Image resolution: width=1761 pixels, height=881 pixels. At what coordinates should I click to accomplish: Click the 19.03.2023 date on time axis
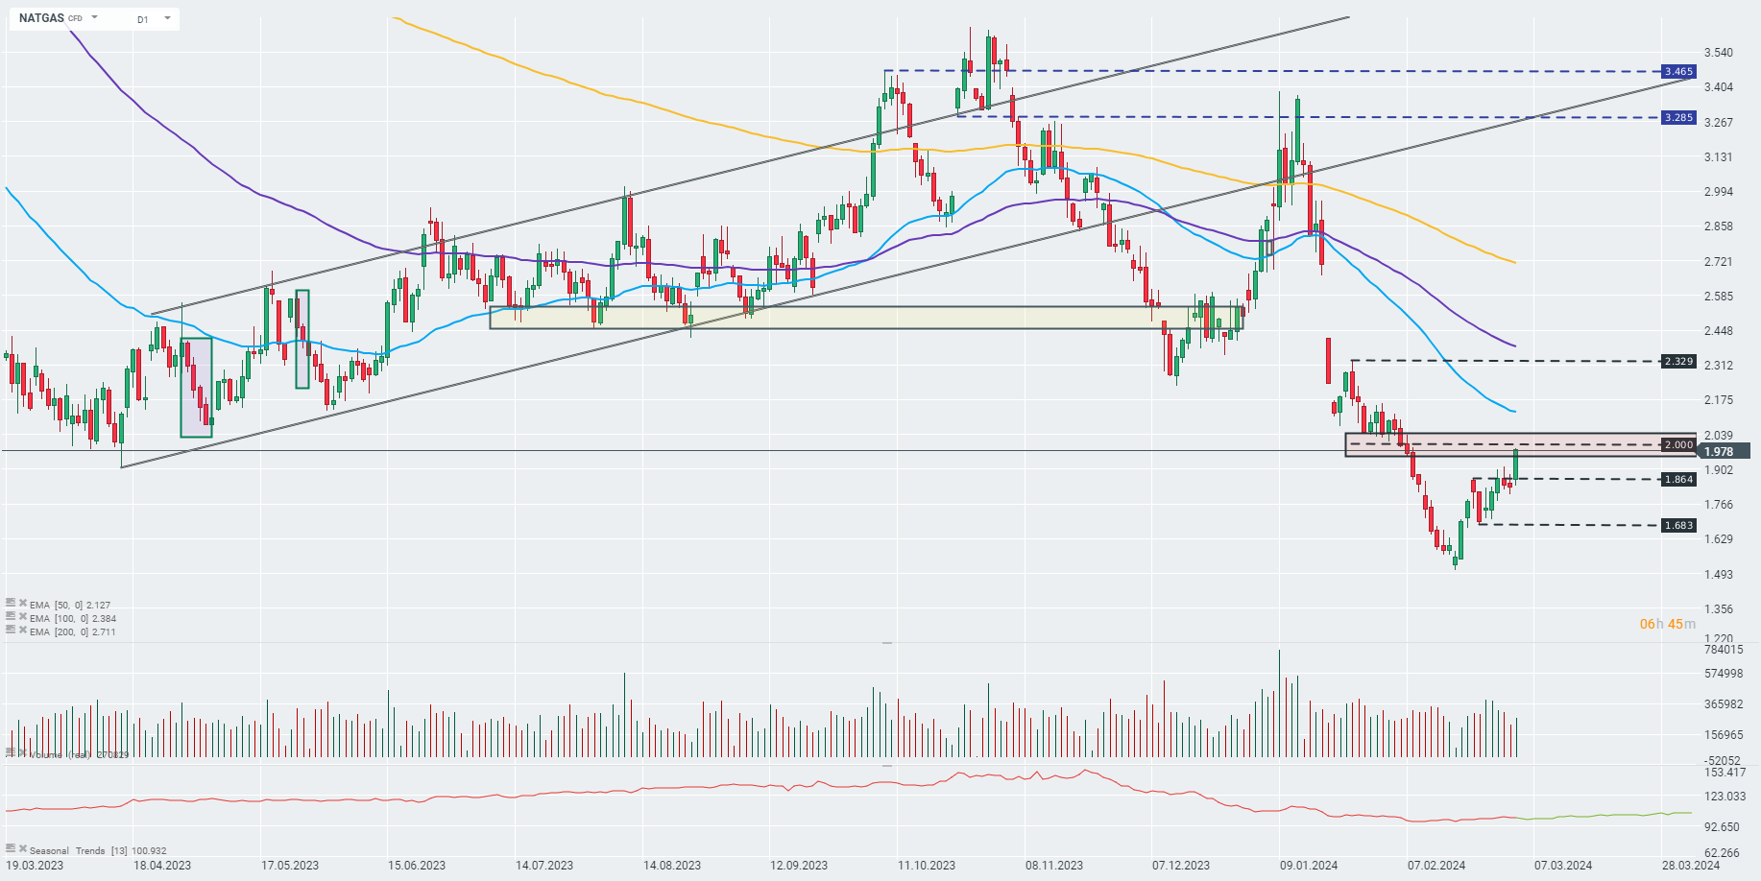(x=36, y=866)
